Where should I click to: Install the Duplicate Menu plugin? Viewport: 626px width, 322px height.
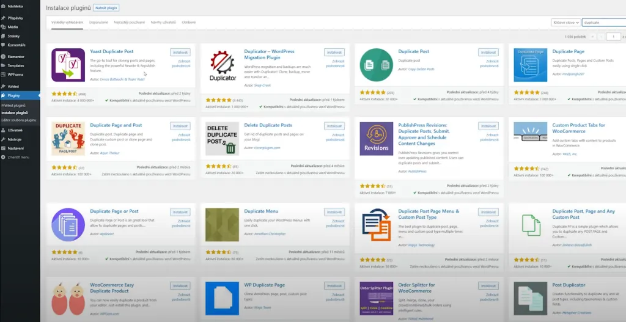pyautogui.click(x=334, y=212)
